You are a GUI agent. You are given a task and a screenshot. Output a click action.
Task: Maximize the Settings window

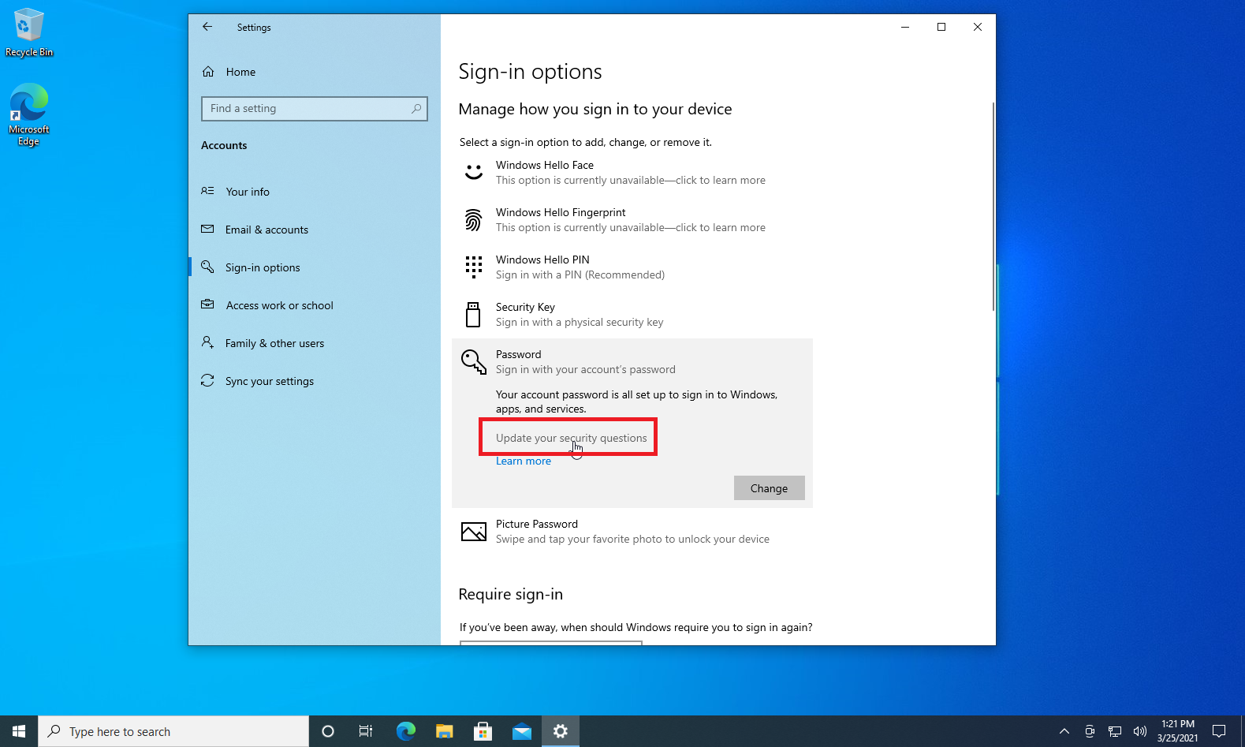[941, 27]
